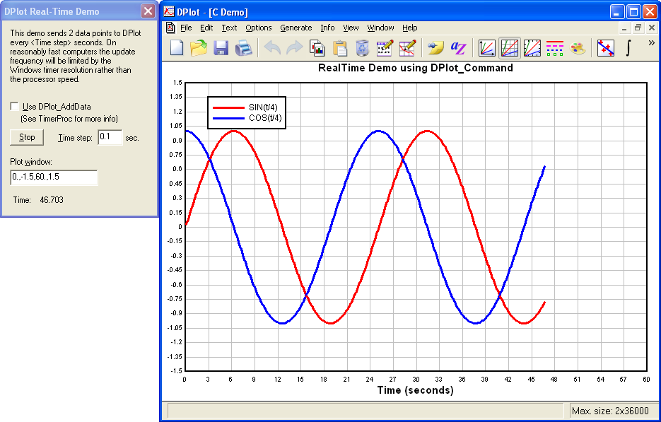Open the Generate menu

pos(296,28)
